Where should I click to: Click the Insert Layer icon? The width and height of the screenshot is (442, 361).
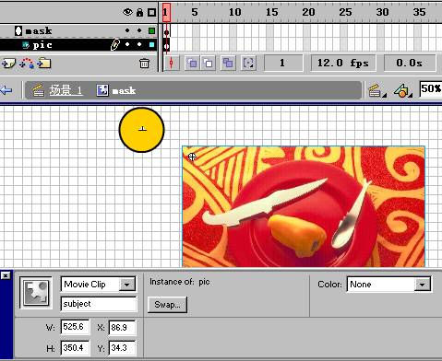coord(8,64)
